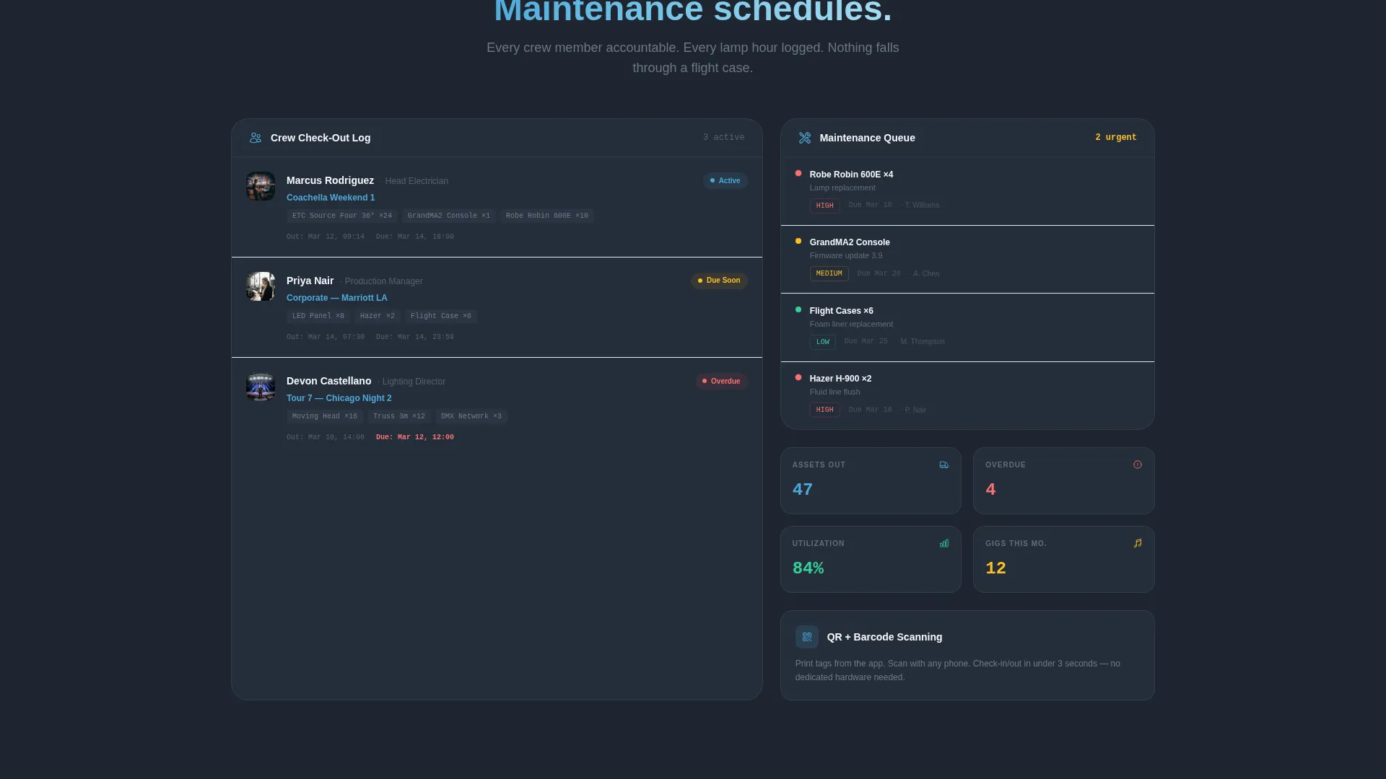Select the Hazer ×2 tag

coord(378,316)
